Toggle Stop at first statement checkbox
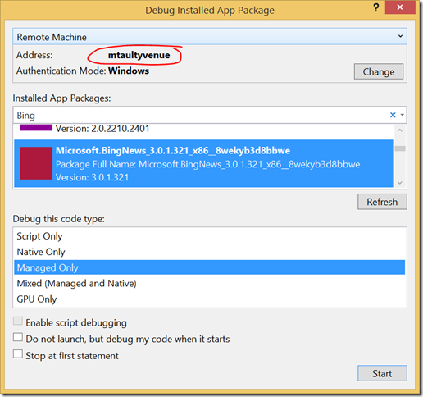Screen dimensions: 423x397 [x=18, y=354]
